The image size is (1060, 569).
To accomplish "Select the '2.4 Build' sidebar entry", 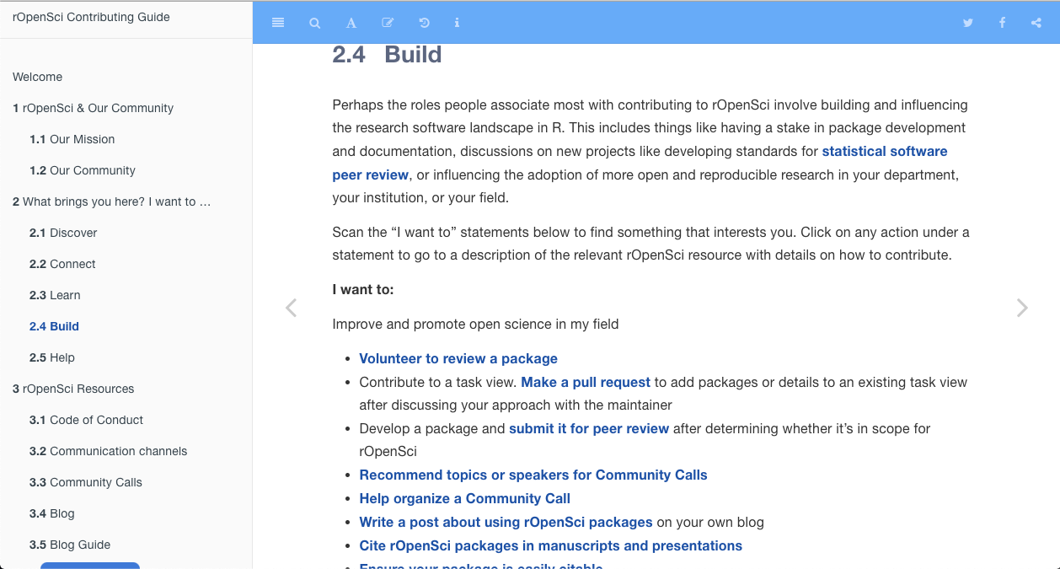I will coord(54,326).
